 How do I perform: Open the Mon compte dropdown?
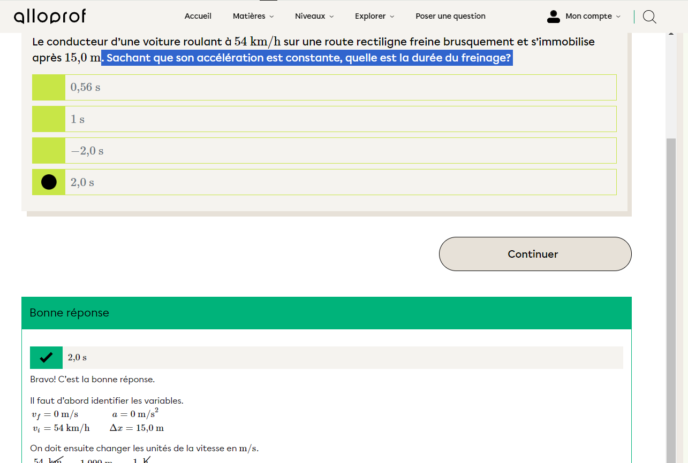593,16
